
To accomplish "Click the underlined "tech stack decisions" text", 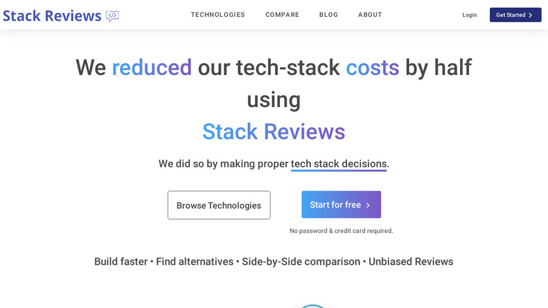I will (339, 164).
